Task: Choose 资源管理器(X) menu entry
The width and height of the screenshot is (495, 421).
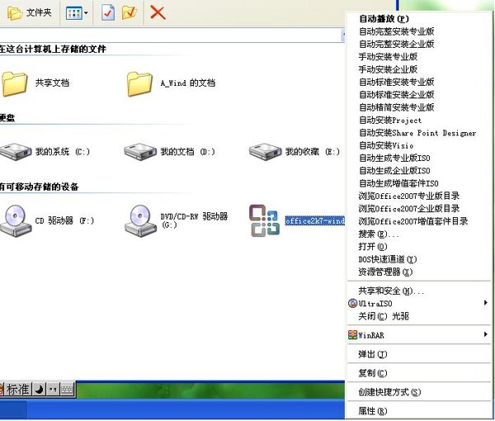Action: (x=418, y=272)
